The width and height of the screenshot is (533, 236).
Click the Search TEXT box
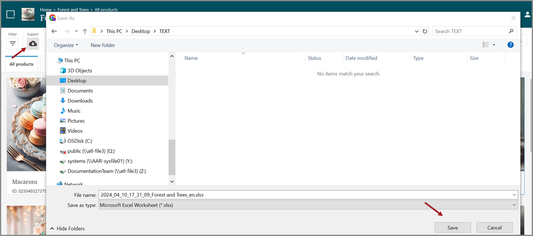click(x=470, y=31)
